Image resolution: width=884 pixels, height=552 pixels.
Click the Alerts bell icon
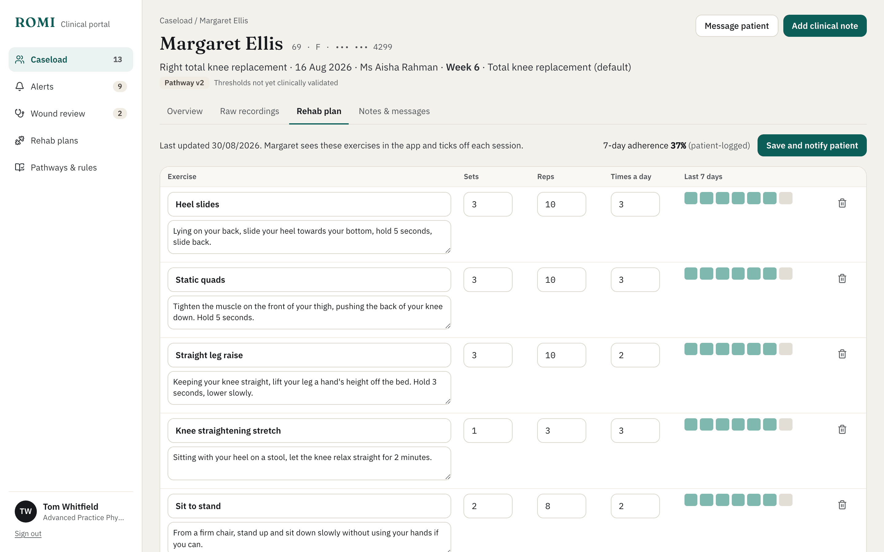(x=20, y=86)
